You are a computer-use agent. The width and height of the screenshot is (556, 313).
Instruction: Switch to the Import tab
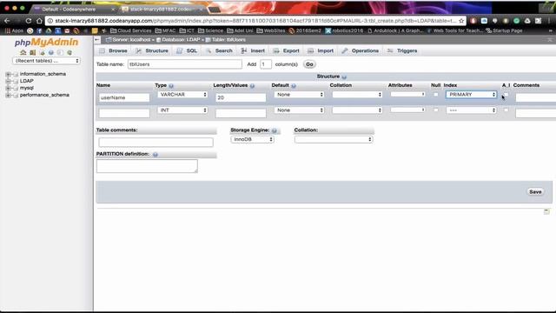[x=321, y=51]
